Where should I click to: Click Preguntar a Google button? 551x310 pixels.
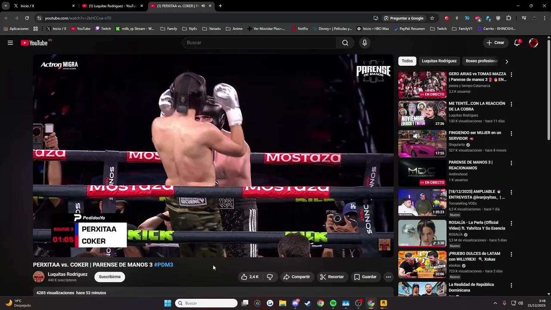coord(404,18)
